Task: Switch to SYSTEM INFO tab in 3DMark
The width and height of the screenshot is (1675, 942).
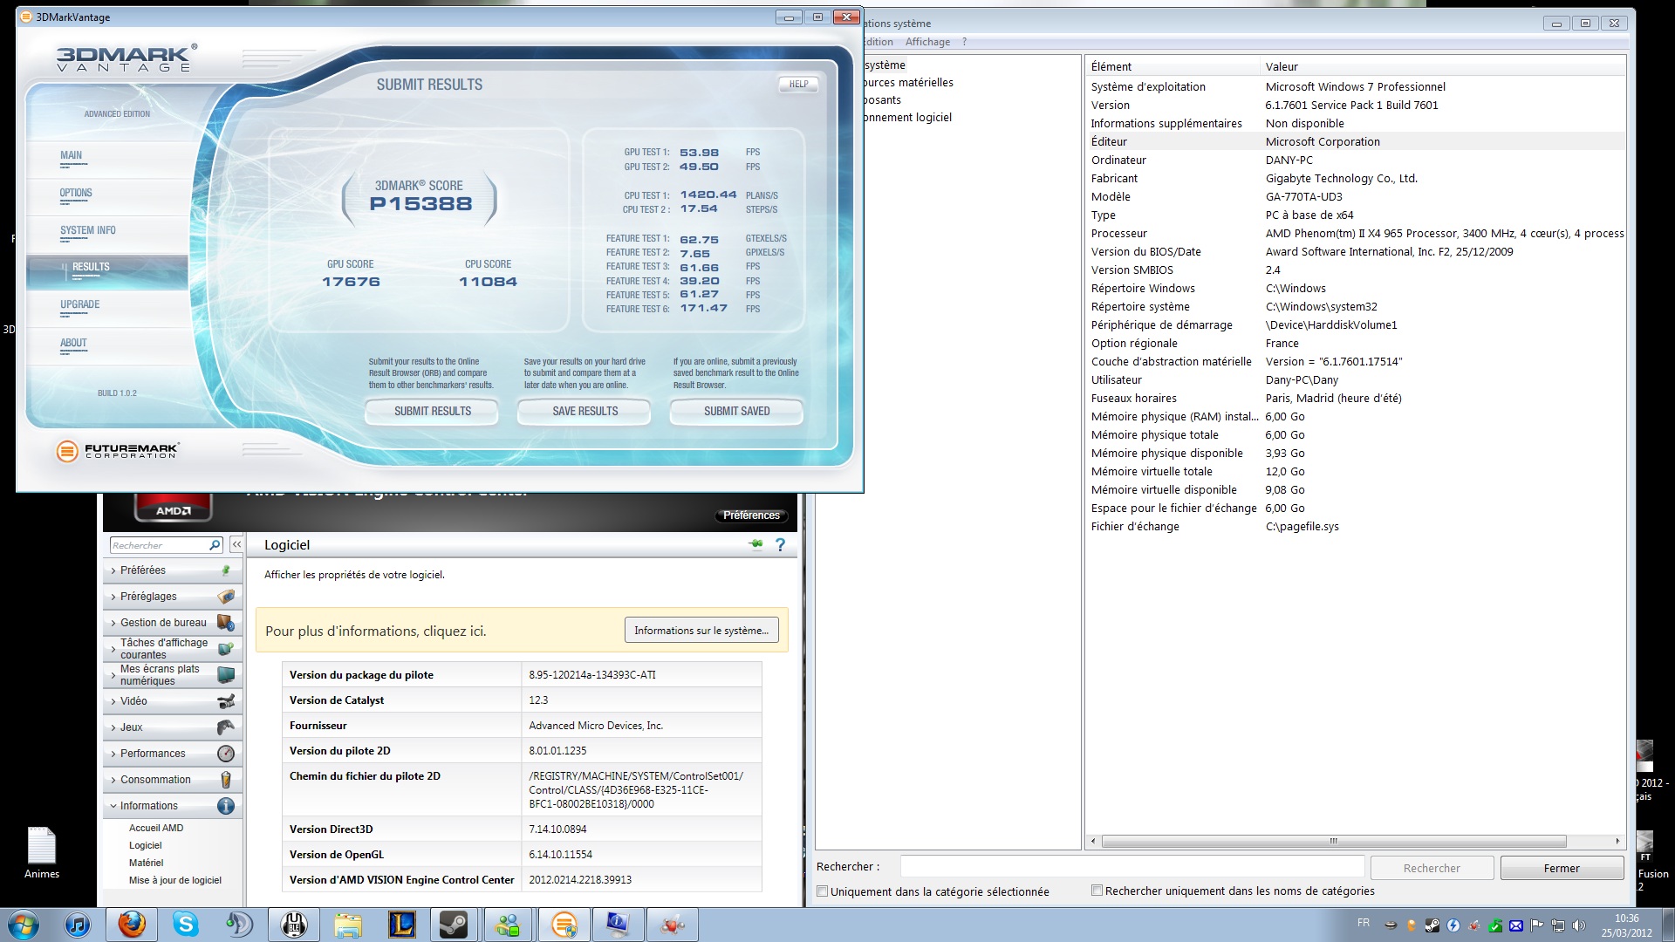Action: [88, 230]
